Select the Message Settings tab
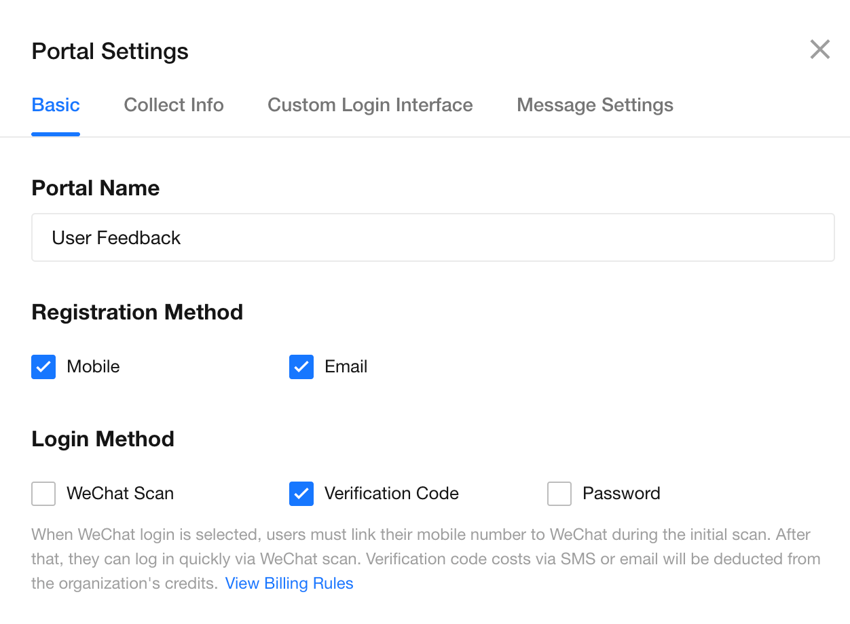850x624 pixels. (595, 105)
